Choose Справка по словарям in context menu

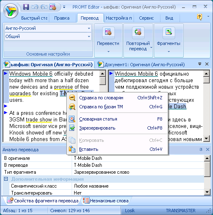point(117,98)
